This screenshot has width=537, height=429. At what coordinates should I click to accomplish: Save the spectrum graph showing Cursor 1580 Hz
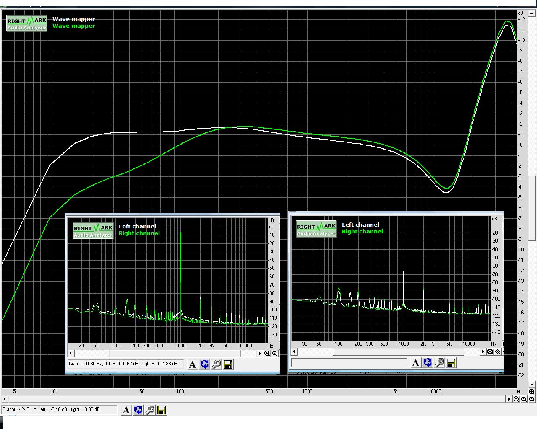[228, 364]
